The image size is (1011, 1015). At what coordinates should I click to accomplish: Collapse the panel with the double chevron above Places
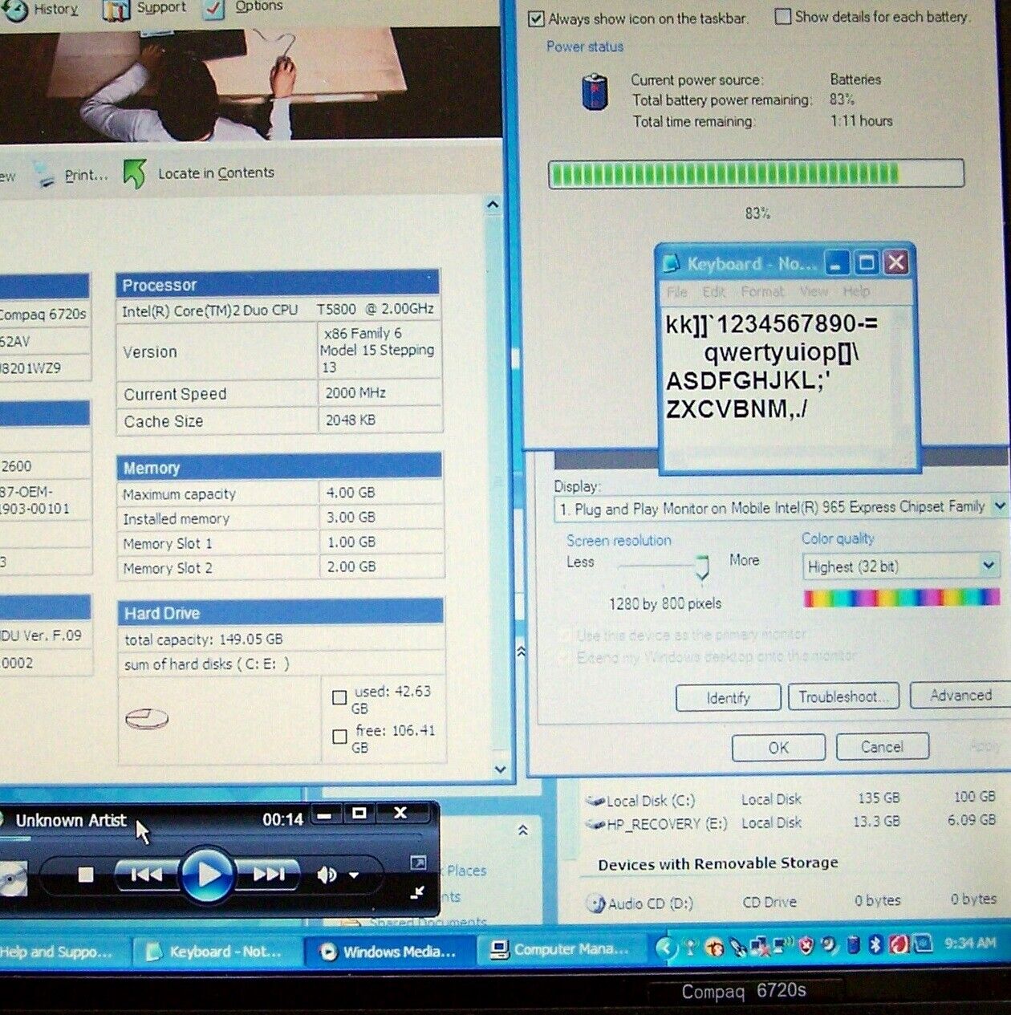pyautogui.click(x=522, y=830)
